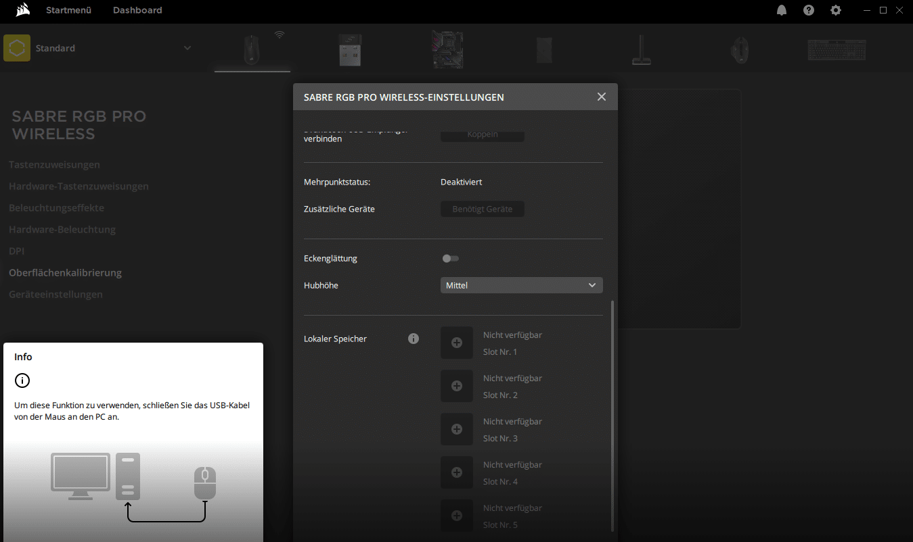
Task: Select the headset stand device icon
Action: pyautogui.click(x=641, y=51)
